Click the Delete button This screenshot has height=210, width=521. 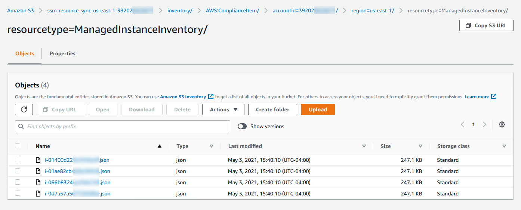182,109
